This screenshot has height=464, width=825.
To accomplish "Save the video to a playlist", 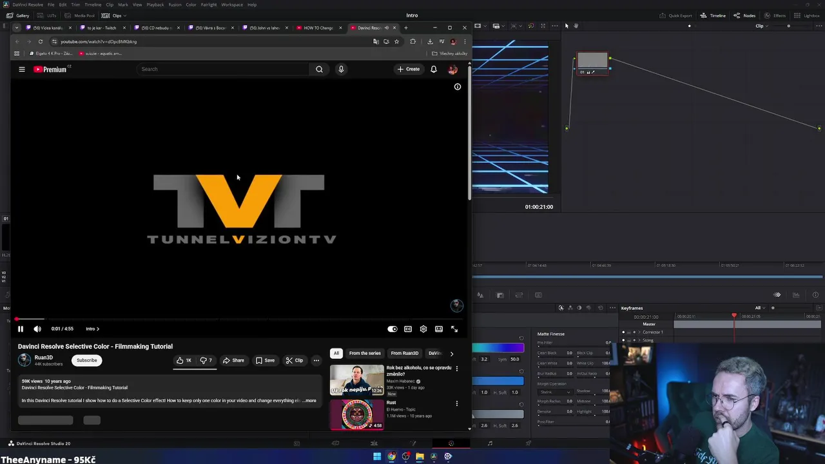I will coord(265,360).
